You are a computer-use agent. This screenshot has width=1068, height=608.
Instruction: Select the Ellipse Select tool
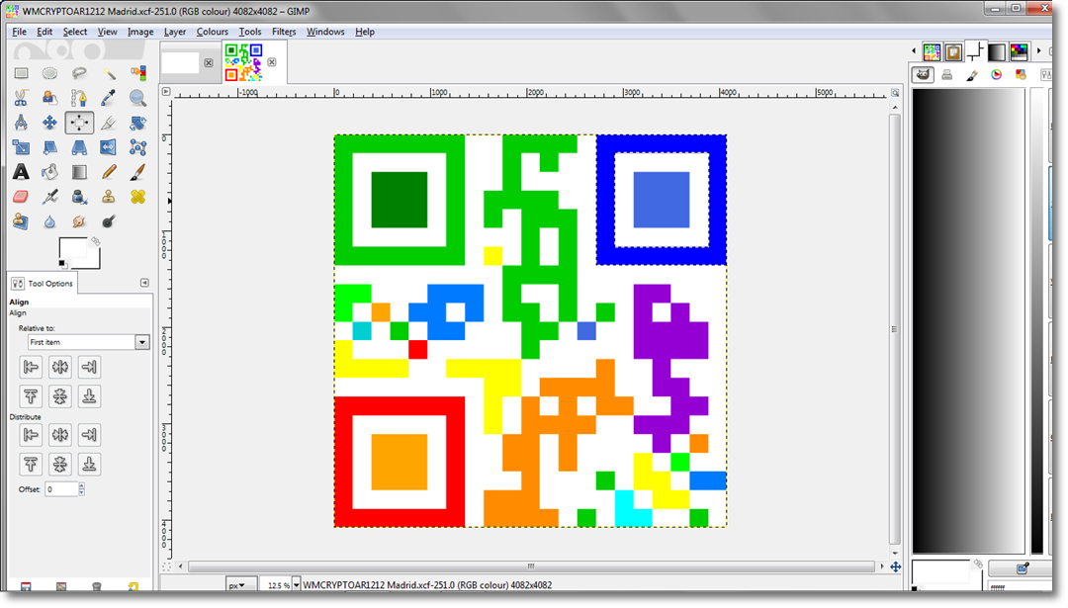point(49,73)
